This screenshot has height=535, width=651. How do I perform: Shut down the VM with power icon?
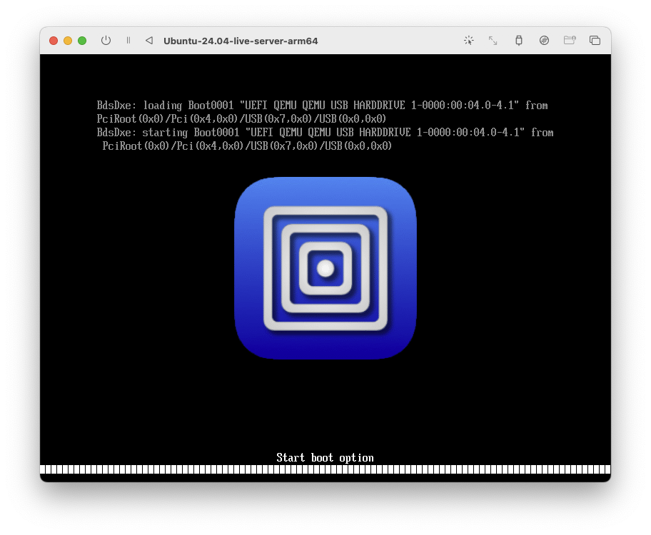(106, 41)
